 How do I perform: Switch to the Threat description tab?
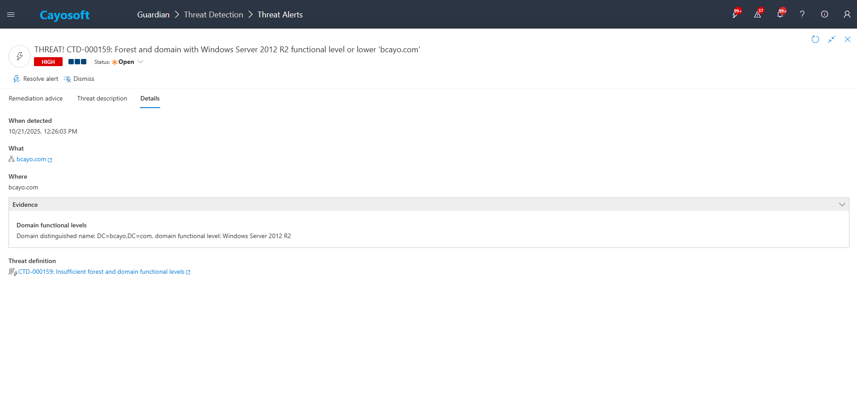click(x=102, y=99)
